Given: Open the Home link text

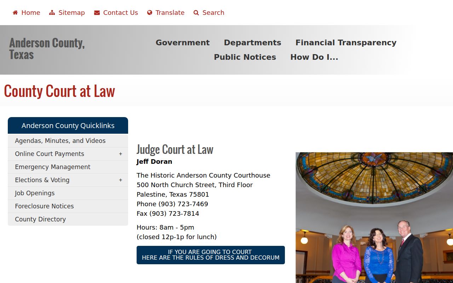Looking at the screenshot, I should point(31,13).
